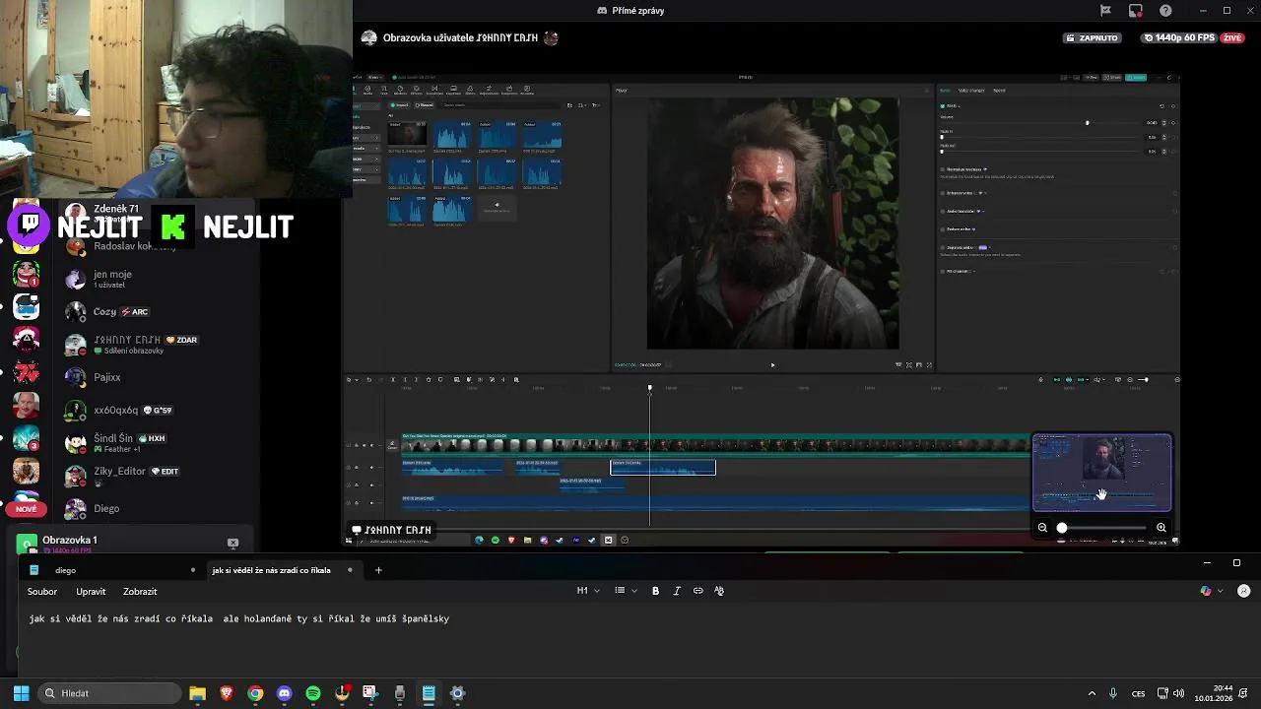Open Settings gear on the taskbar
The image size is (1261, 709).
457,693
